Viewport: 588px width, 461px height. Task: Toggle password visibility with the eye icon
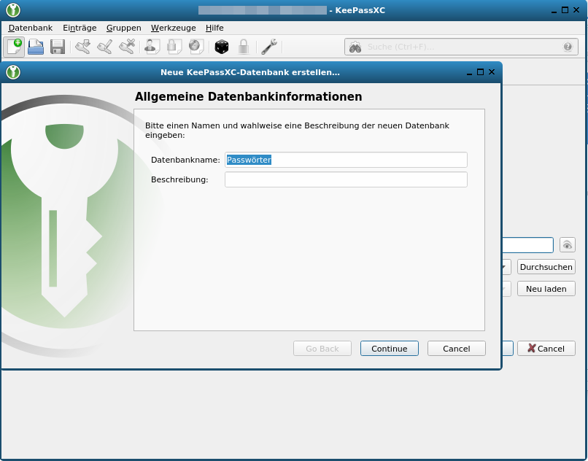pos(567,244)
